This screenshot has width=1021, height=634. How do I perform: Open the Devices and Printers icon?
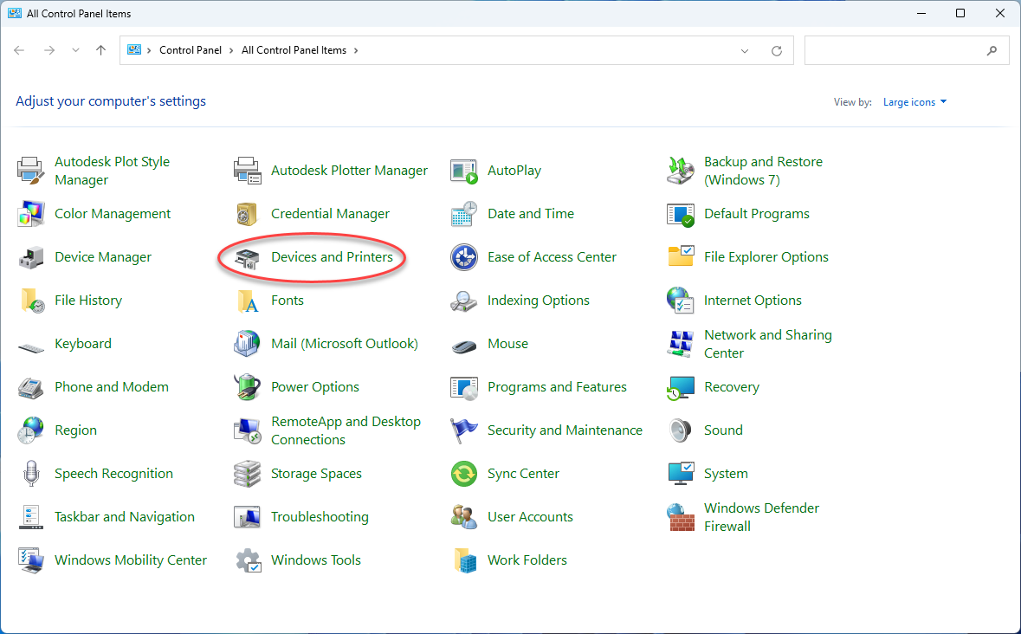click(248, 258)
